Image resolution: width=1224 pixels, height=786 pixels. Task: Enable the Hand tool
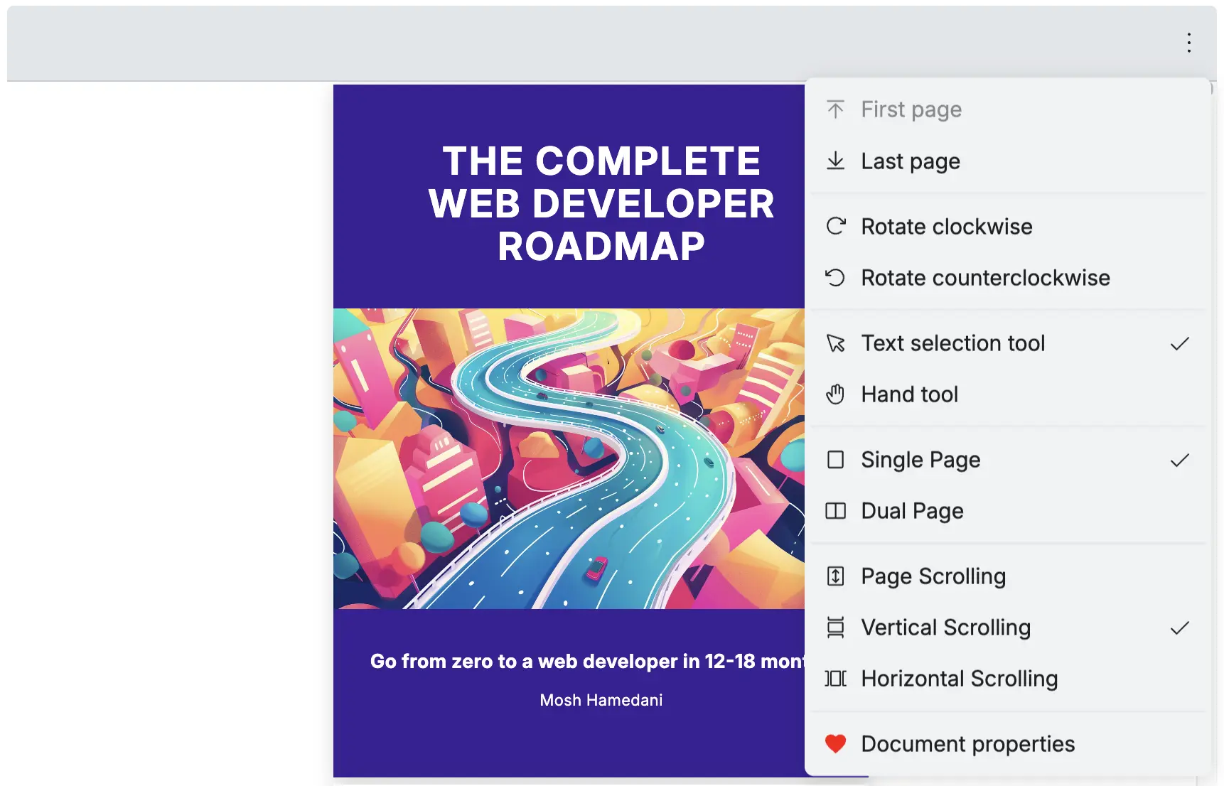[x=911, y=394]
